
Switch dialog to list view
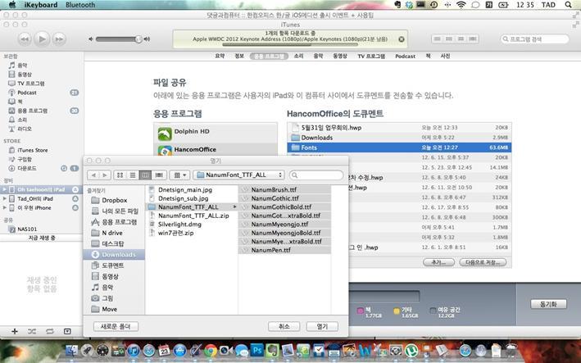132,175
